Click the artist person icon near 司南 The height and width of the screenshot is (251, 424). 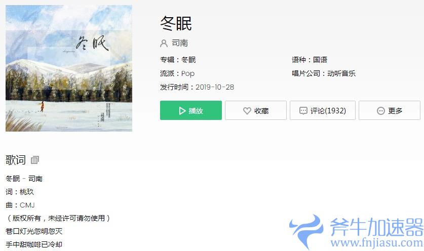tap(164, 43)
